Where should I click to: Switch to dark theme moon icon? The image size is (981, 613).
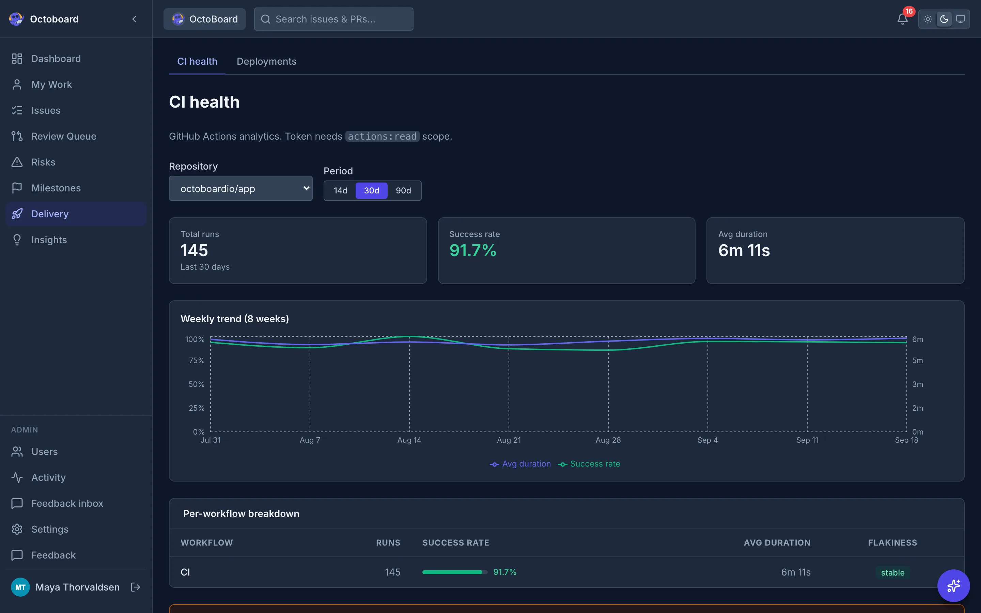pyautogui.click(x=944, y=19)
